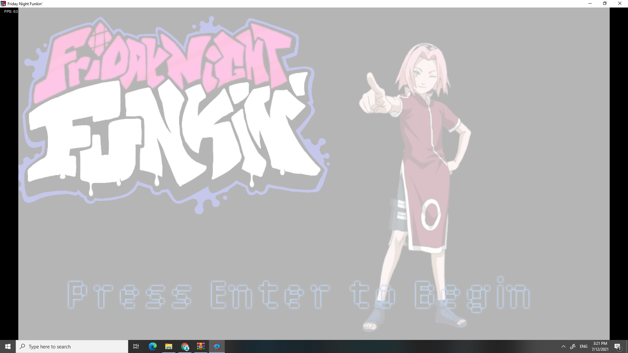Click the FPS counter in the top corner
Screen dimensions: 628x353
[x=11, y=11]
